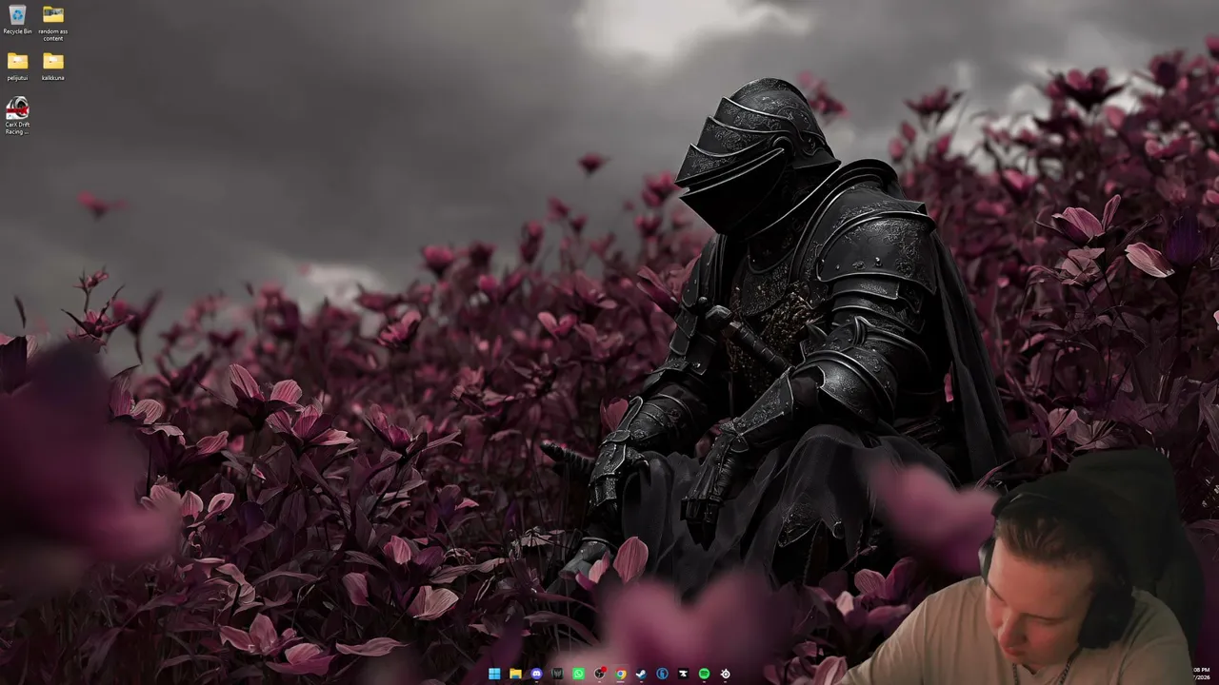Open Discord from the taskbar

tap(536, 674)
